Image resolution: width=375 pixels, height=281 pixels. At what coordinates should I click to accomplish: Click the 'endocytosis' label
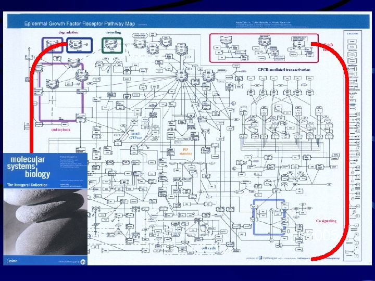pyautogui.click(x=60, y=130)
